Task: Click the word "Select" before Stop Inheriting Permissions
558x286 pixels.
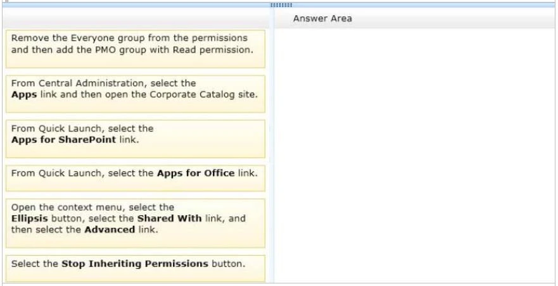Action: (x=25, y=264)
